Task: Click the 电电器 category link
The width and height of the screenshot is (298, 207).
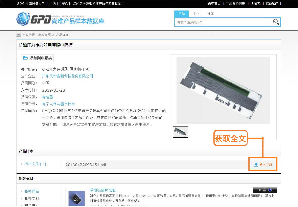Action: (x=47, y=97)
